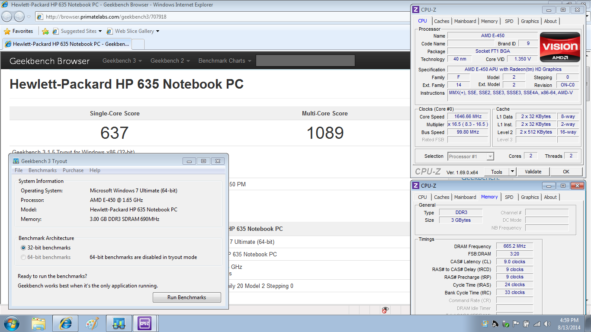Screen dimensions: 591x332
Task: Open the Processor #1 selection combo box
Action: point(471,156)
